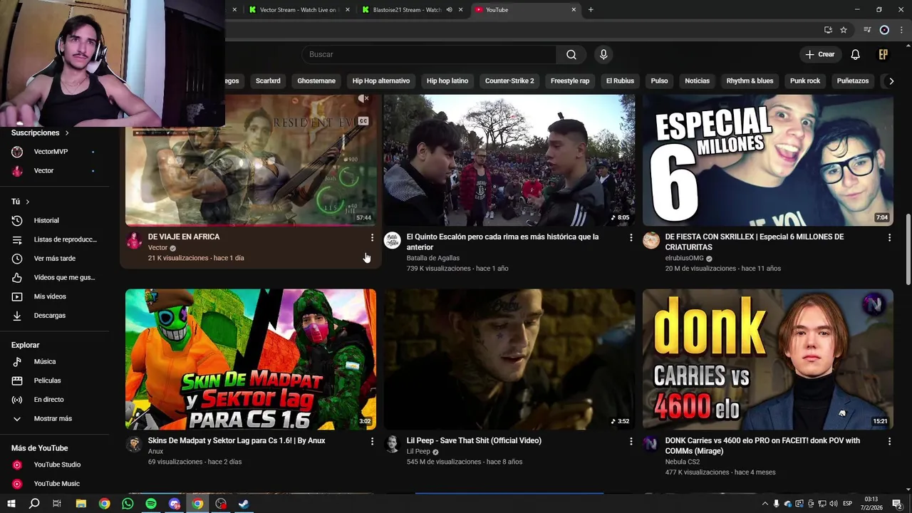Screen dimensions: 912x513
Task: Open YouTube notifications bell
Action: coord(855,55)
